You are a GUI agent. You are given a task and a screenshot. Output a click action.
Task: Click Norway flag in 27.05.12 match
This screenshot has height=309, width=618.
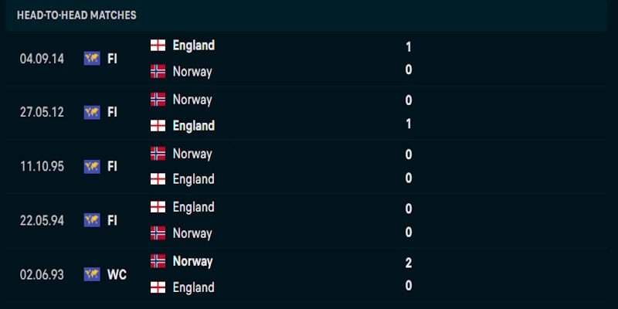pyautogui.click(x=158, y=99)
